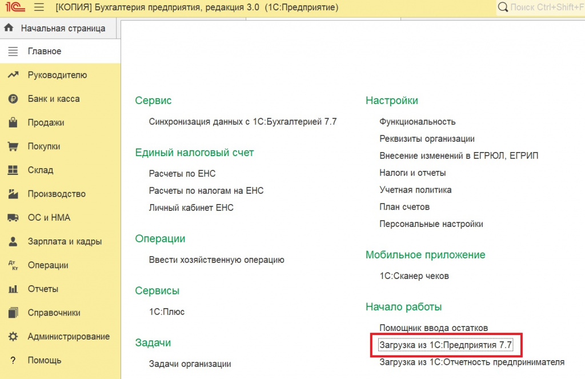This screenshot has width=585, height=379.
Task: Open Загрузка из 1С:Отчетность предпринимателя
Action: coord(472,362)
